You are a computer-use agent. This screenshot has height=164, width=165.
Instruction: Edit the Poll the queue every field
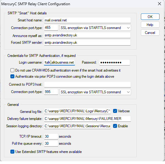coord(51,143)
